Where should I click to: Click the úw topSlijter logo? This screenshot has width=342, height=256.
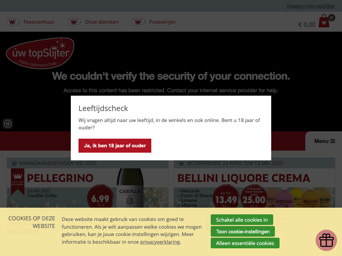coord(40,53)
